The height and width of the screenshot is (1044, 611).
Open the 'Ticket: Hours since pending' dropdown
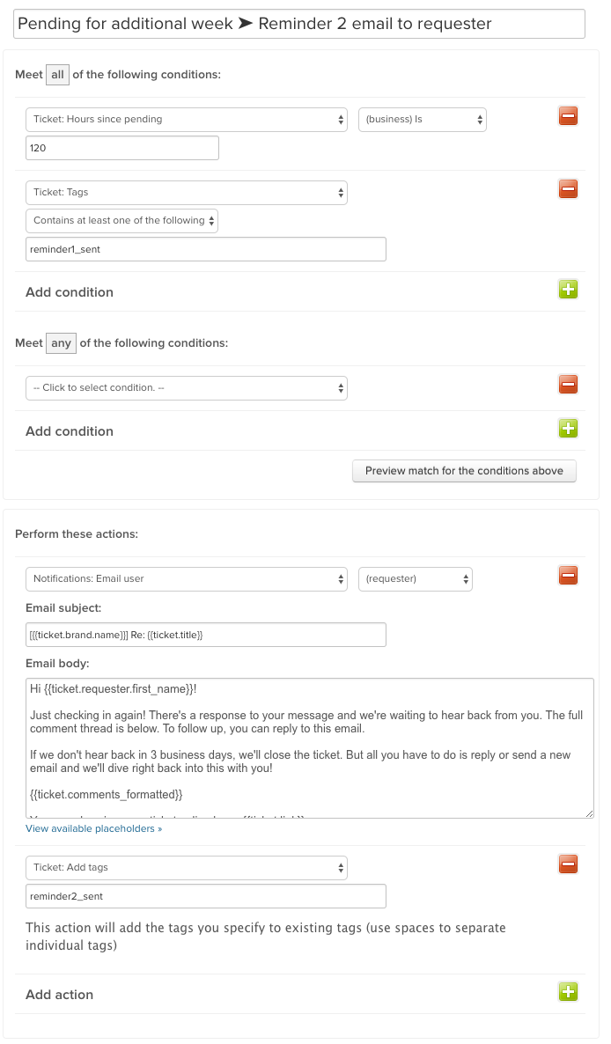[x=187, y=120]
